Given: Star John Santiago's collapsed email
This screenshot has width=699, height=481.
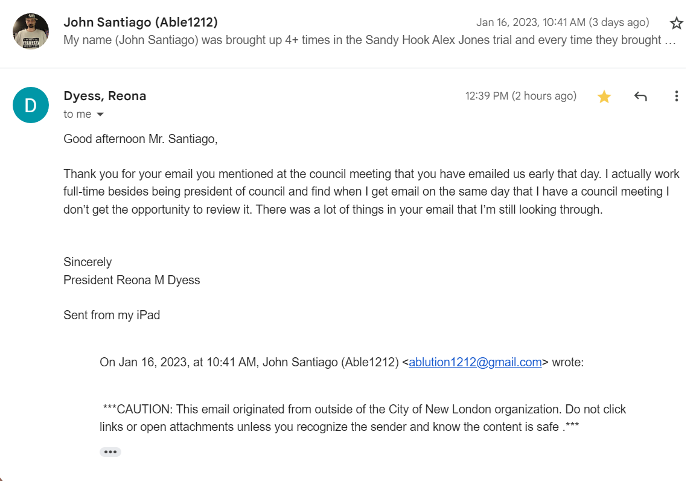Looking at the screenshot, I should tap(676, 23).
